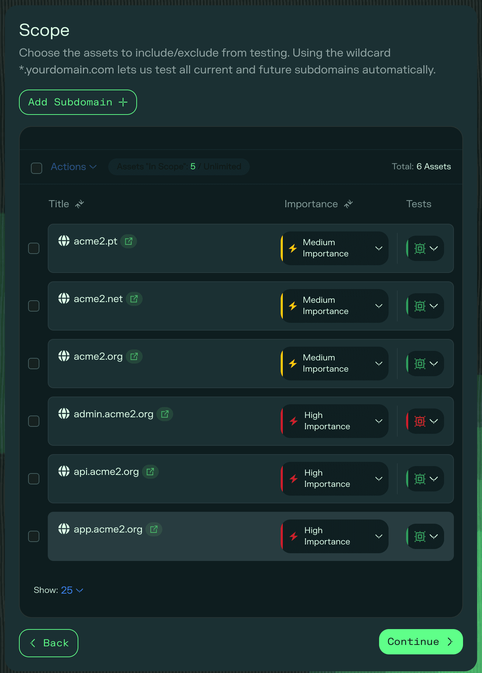Click red lightning icon on admin.acme2.org row
The width and height of the screenshot is (482, 673).
click(294, 421)
